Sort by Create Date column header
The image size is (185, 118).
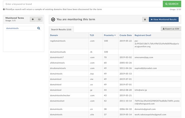pos(125,35)
